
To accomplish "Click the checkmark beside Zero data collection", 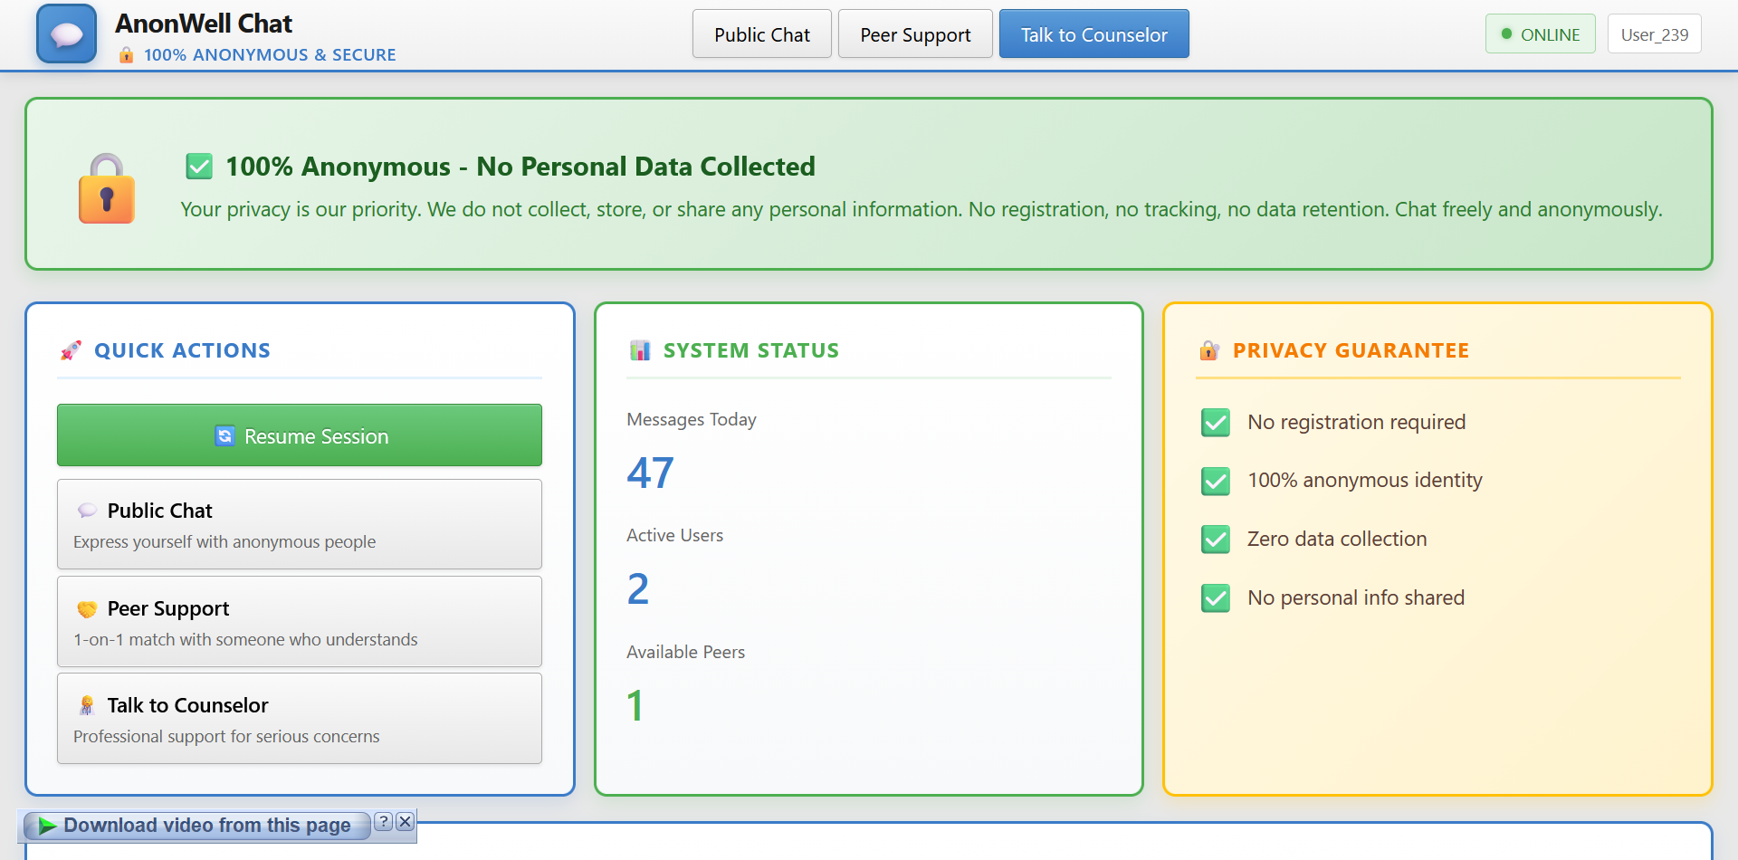I will 1215,540.
